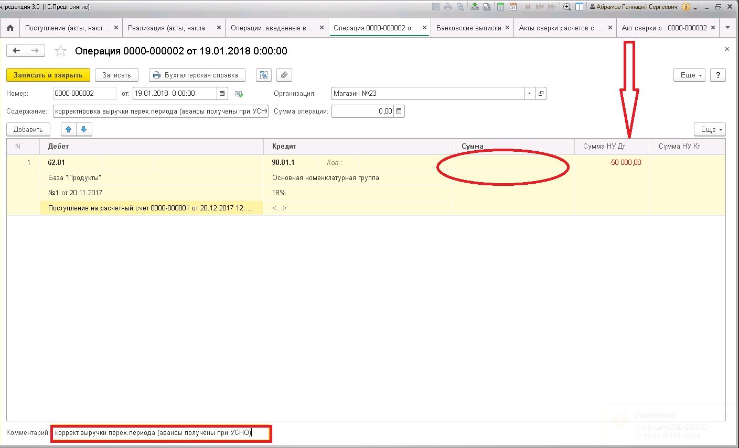
Task: Switch to Акты сверки расчетов с ... tab
Action: point(560,28)
